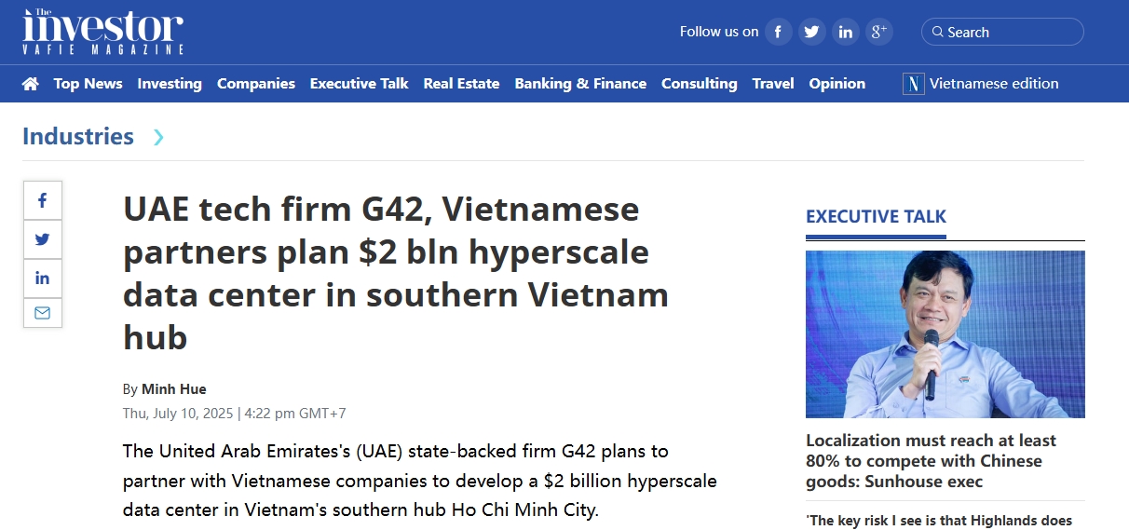This screenshot has width=1129, height=530.
Task: Follow on Twitter in the header
Action: [812, 32]
